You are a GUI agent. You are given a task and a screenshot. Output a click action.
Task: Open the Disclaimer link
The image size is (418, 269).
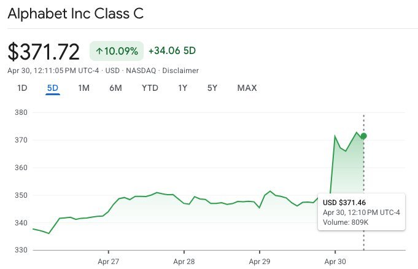180,71
